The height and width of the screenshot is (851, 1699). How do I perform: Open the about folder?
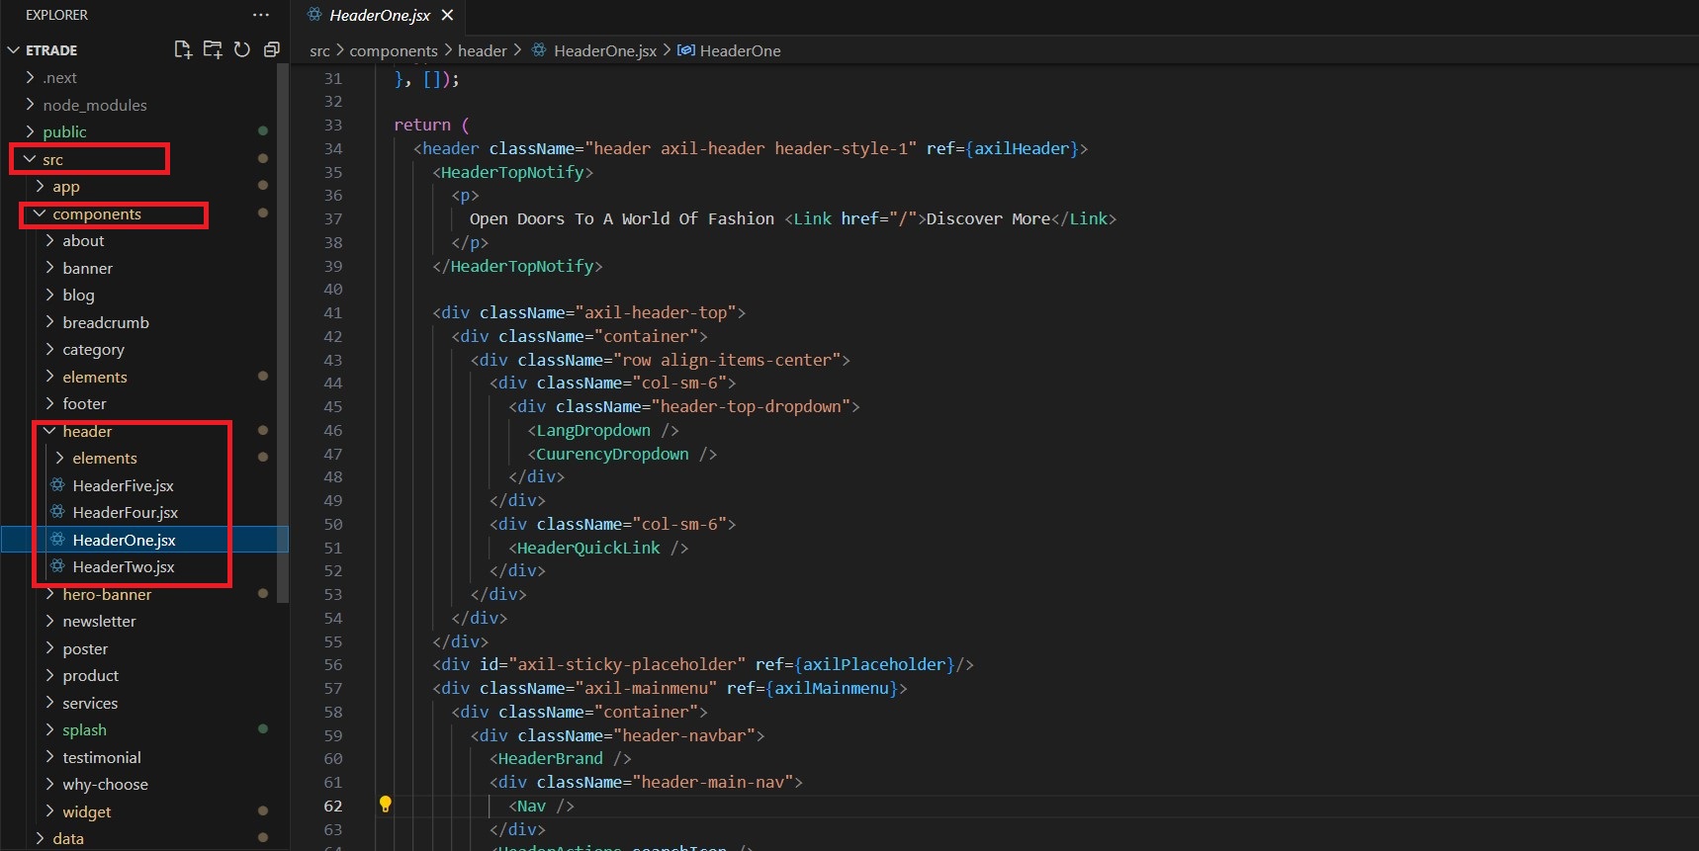(x=83, y=240)
